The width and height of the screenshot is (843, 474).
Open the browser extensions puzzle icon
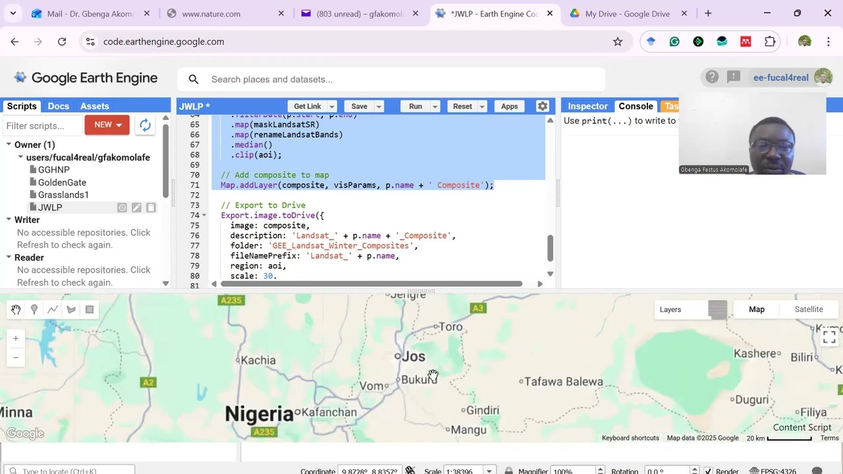point(770,41)
